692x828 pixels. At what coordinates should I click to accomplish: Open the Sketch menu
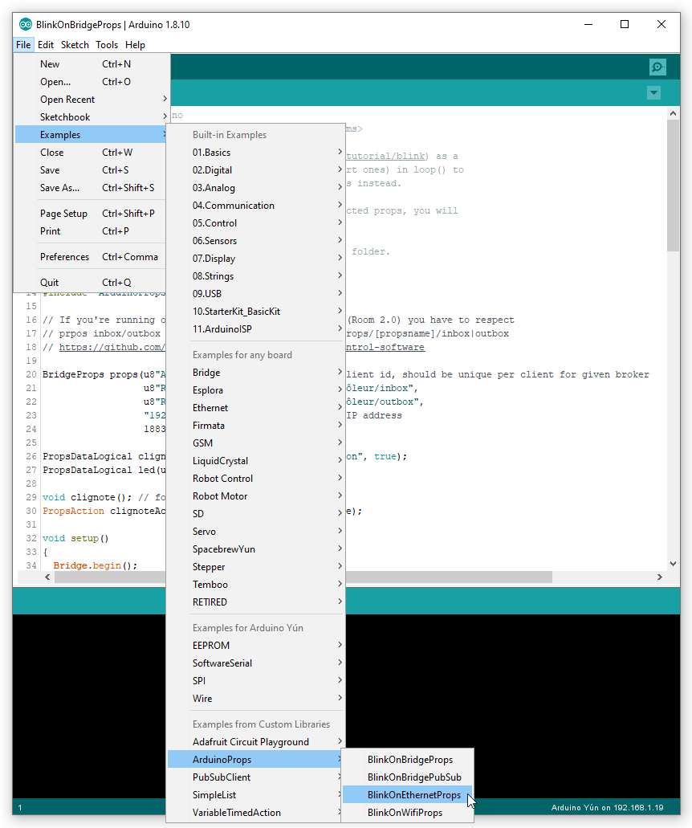75,45
